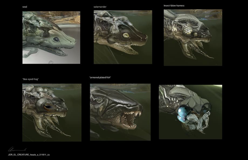Select the armored plated fish image

click(x=120, y=112)
